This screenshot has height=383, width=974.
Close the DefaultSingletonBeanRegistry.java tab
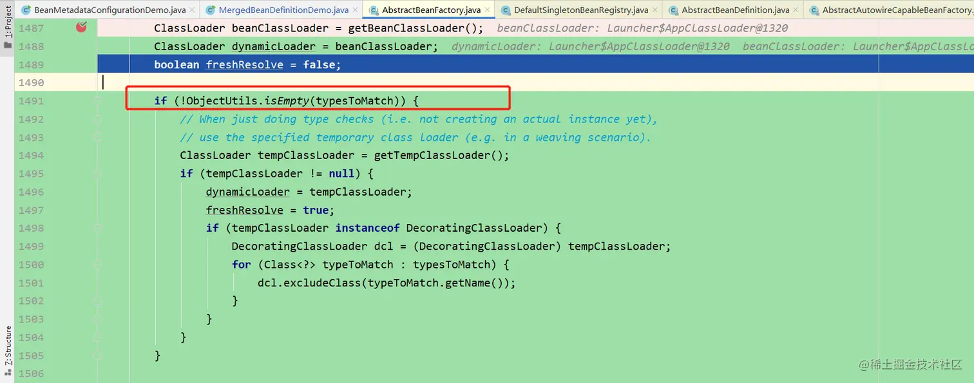654,10
